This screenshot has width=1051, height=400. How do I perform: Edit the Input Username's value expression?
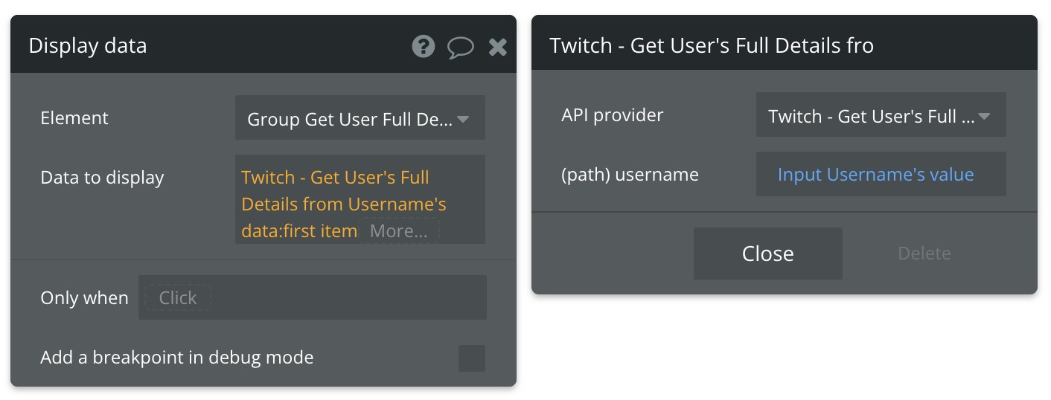(x=875, y=175)
